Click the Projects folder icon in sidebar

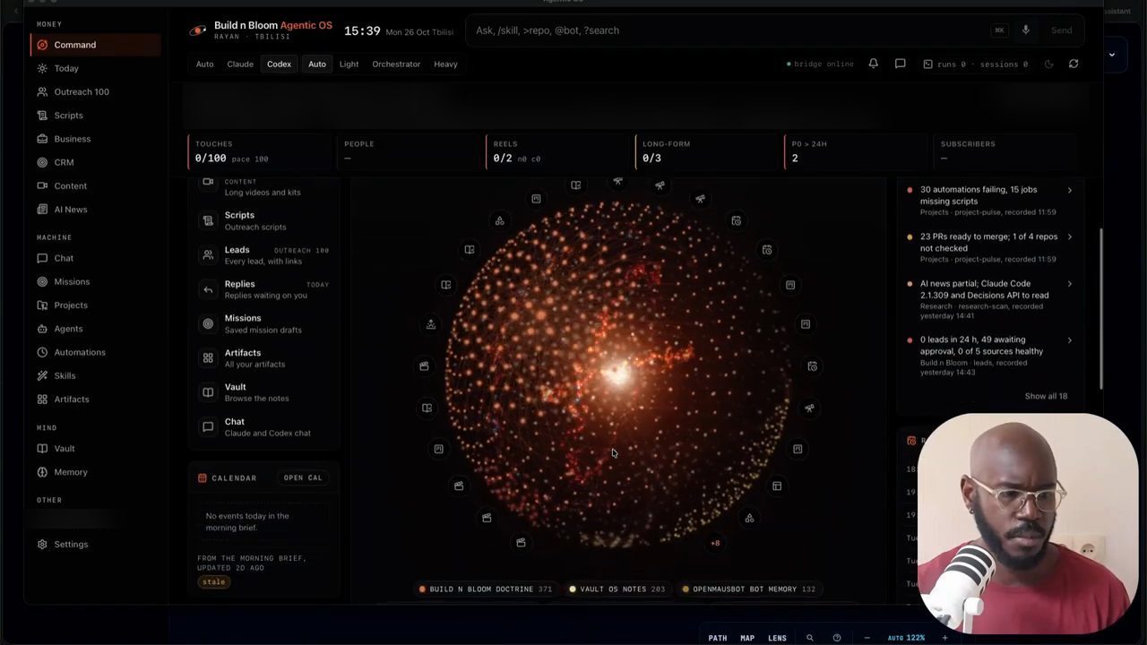coord(42,305)
